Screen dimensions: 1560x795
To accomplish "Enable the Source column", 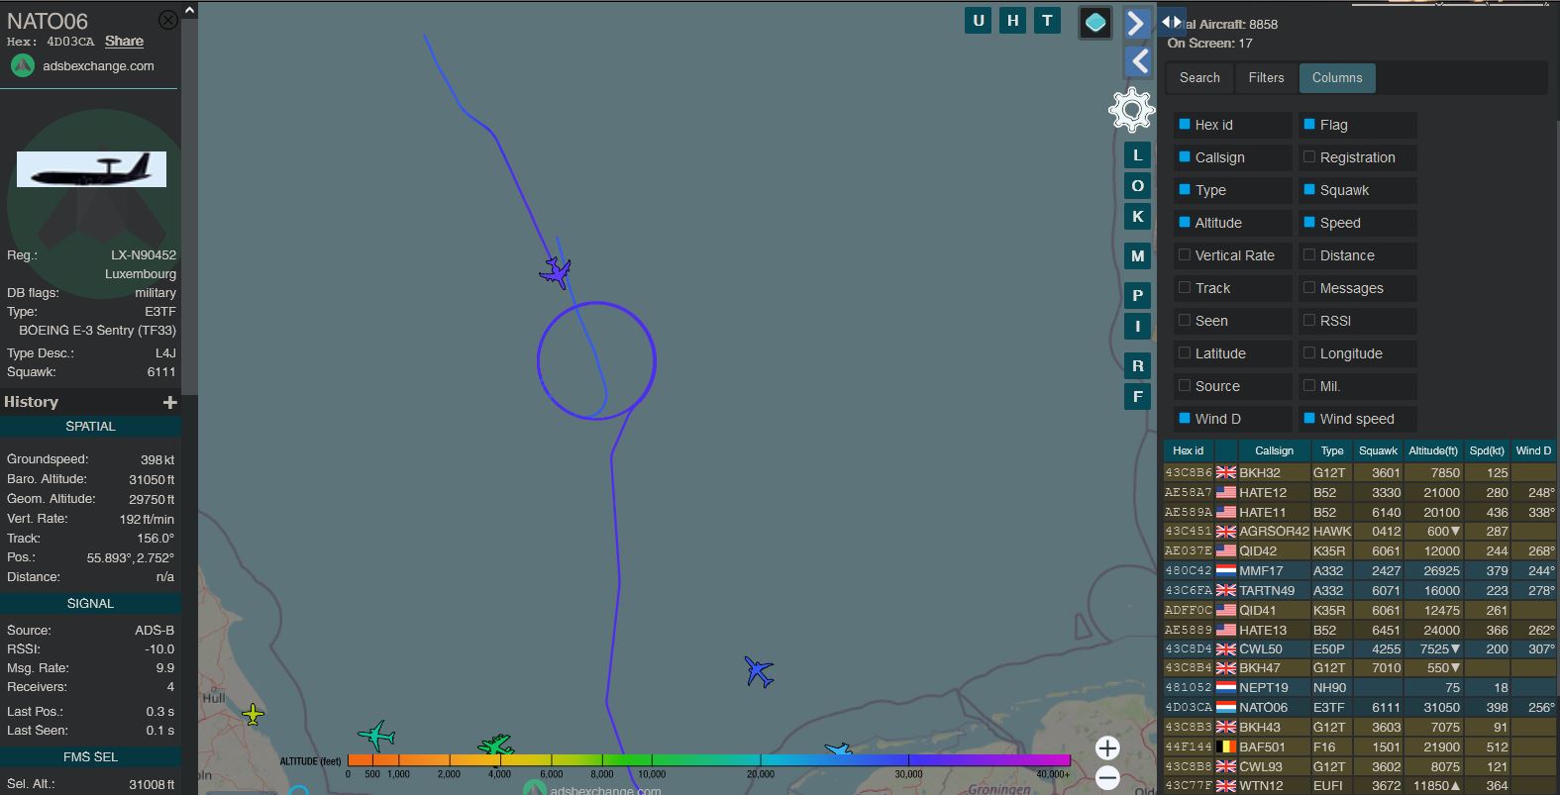I will tap(1184, 386).
